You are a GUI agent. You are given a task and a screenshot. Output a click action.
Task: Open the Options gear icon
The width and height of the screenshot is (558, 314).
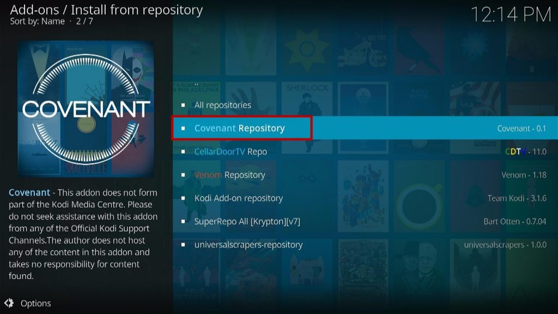9,303
